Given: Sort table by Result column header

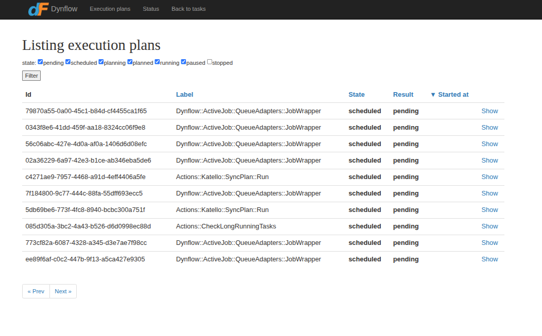Looking at the screenshot, I should coord(403,95).
